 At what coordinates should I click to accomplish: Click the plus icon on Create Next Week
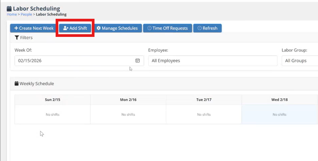[16, 28]
